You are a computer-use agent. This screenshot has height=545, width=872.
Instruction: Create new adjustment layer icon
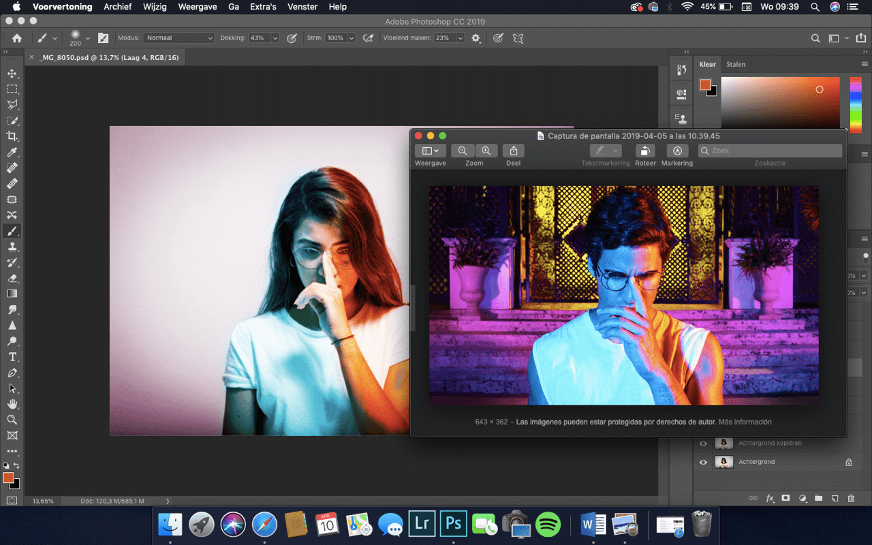[803, 499]
